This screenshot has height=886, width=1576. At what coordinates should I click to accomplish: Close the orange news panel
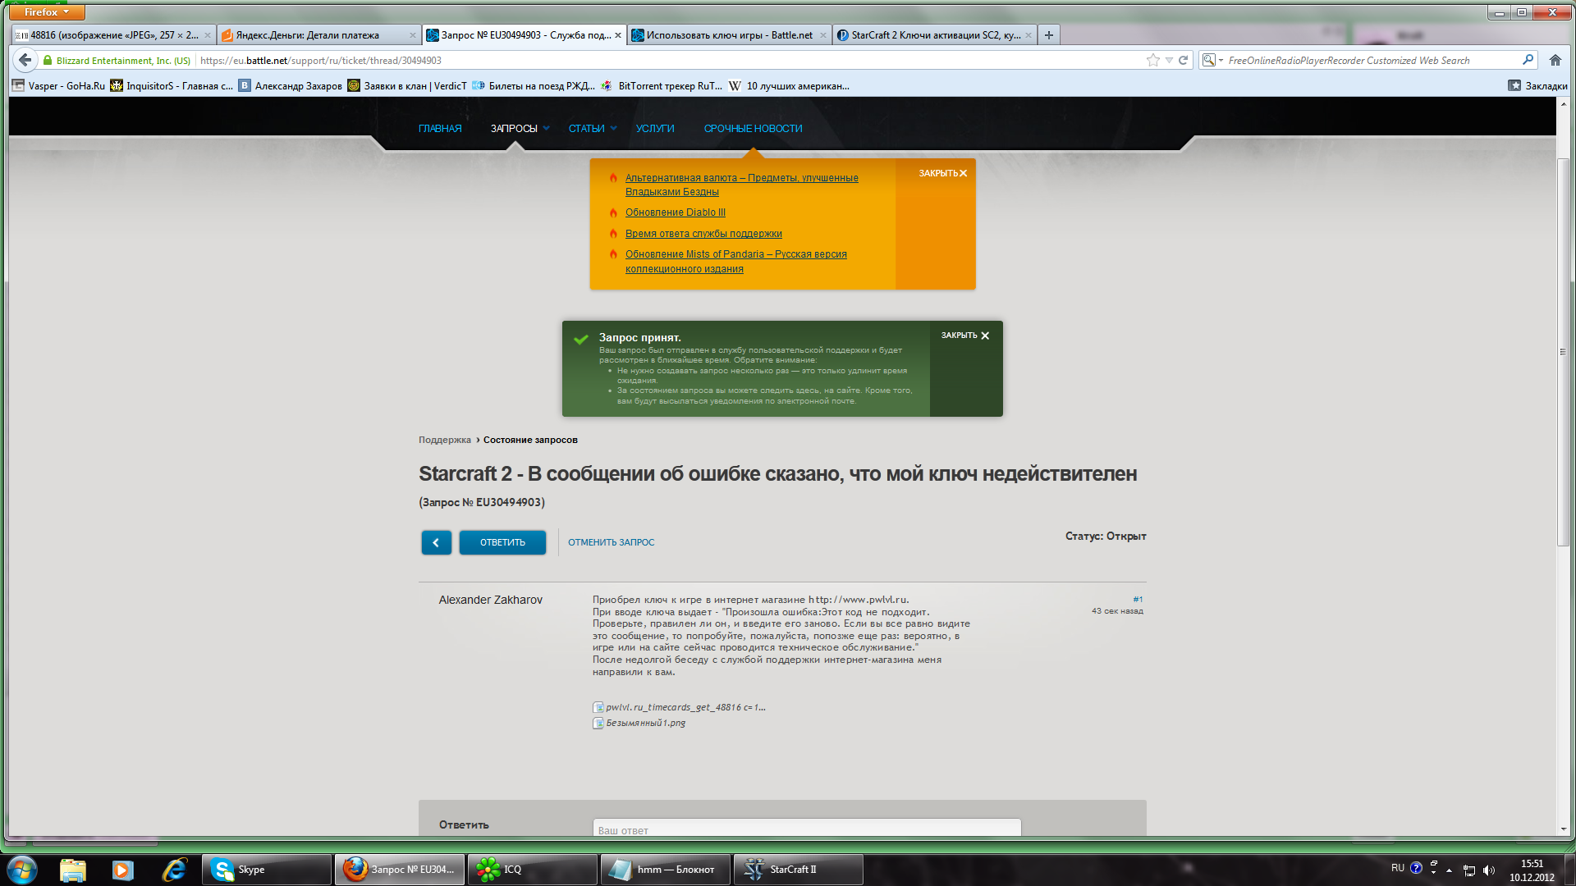942,173
